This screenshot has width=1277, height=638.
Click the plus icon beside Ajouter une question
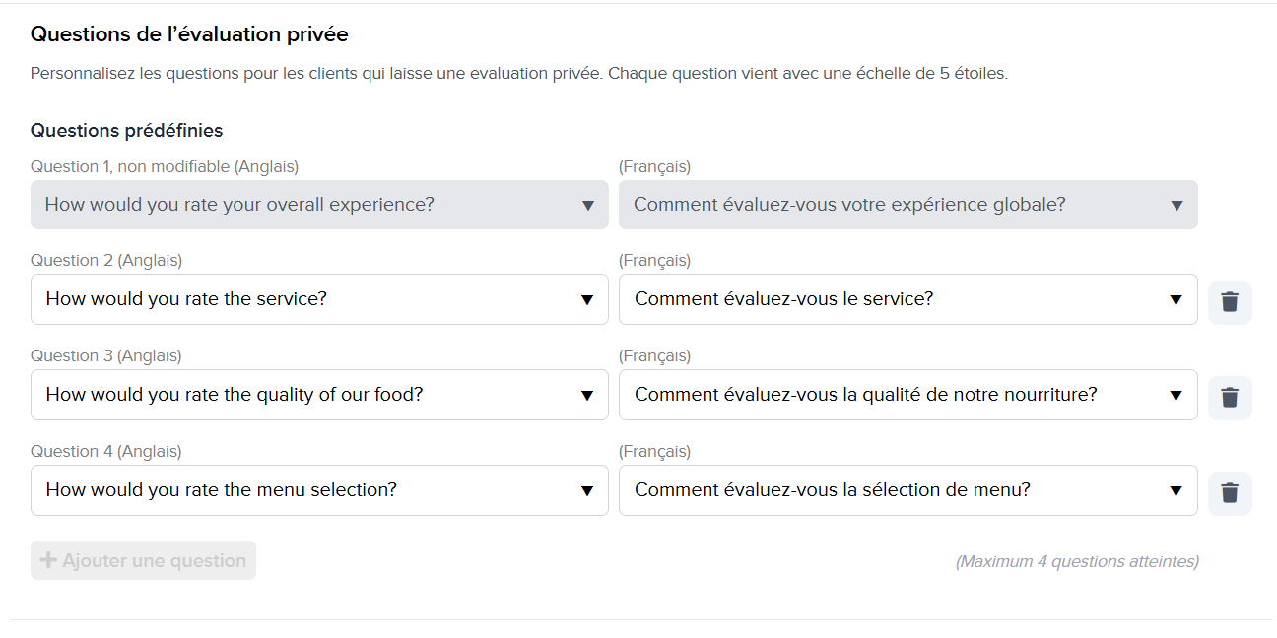[x=48, y=560]
